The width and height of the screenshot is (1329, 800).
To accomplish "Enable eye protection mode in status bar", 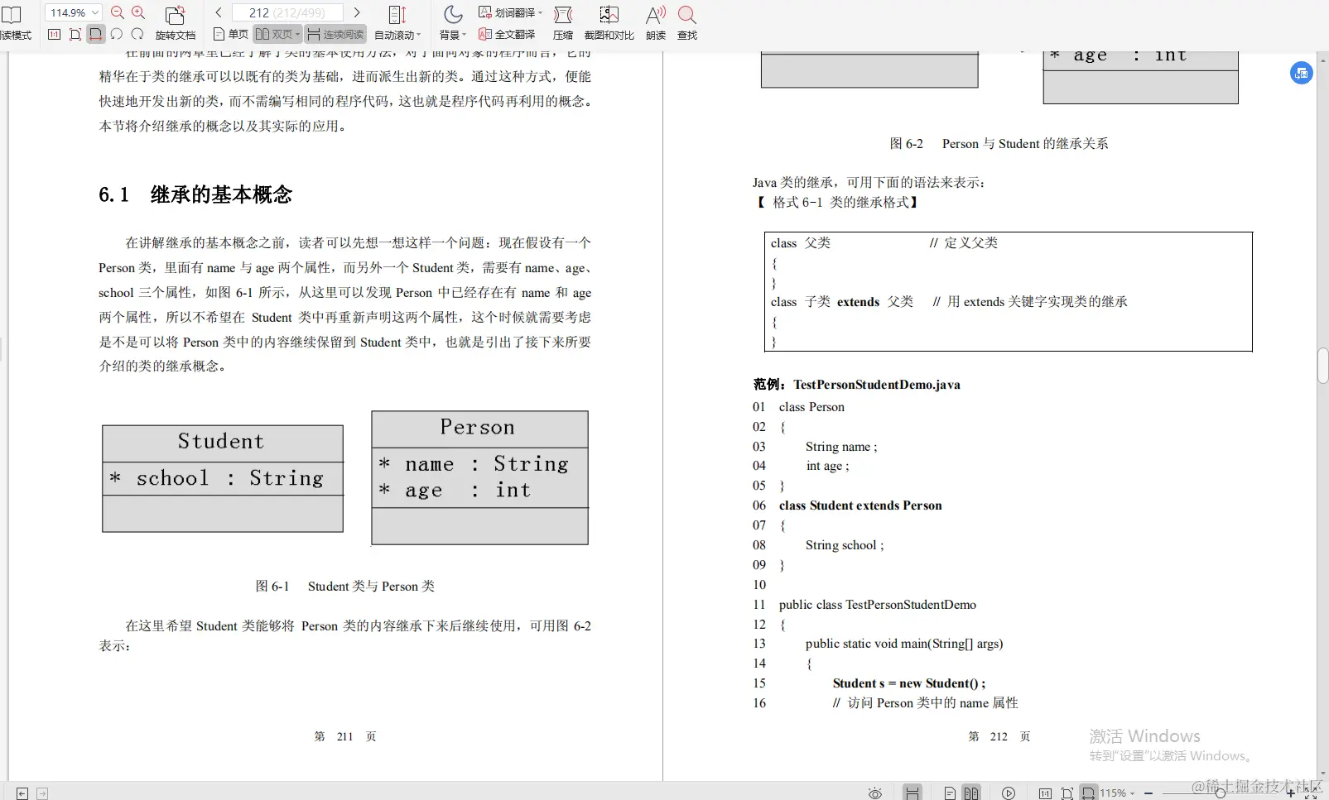I will tap(875, 793).
